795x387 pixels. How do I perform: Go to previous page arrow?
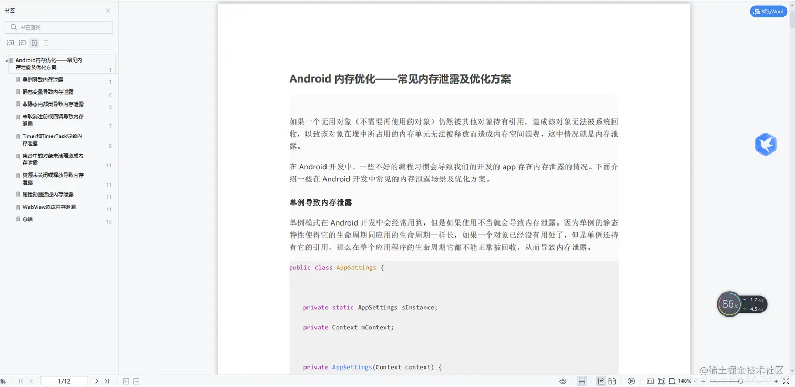[x=32, y=381]
